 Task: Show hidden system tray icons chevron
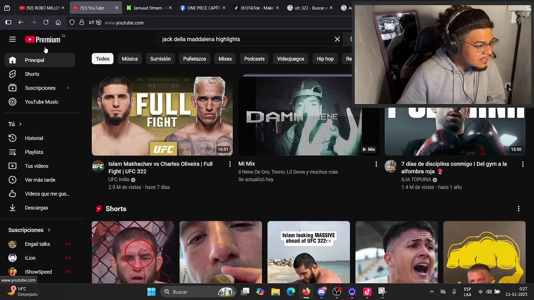click(432, 292)
